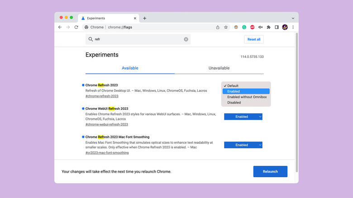This screenshot has height=198, width=353.
Task: Click the Experiments tab flask favicon
Action: (x=83, y=18)
